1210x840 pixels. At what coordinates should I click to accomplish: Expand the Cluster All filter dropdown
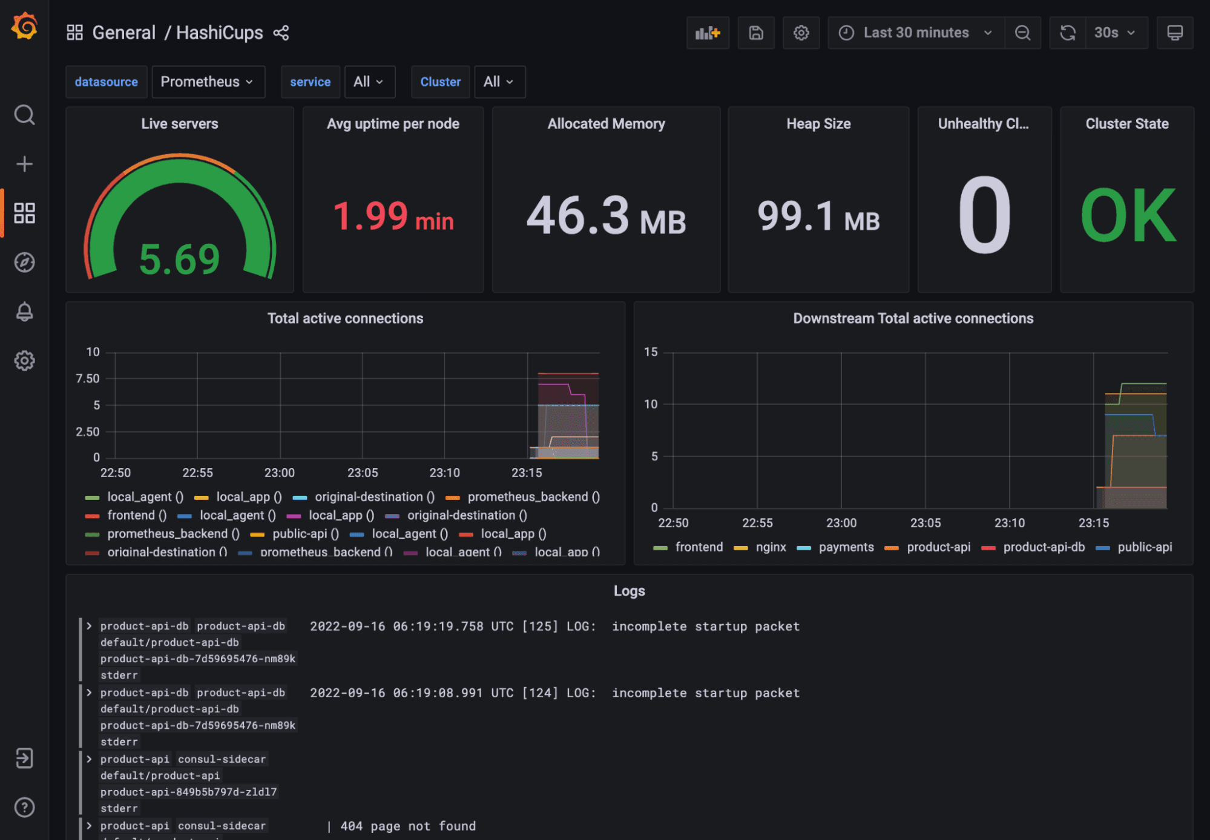click(x=498, y=82)
